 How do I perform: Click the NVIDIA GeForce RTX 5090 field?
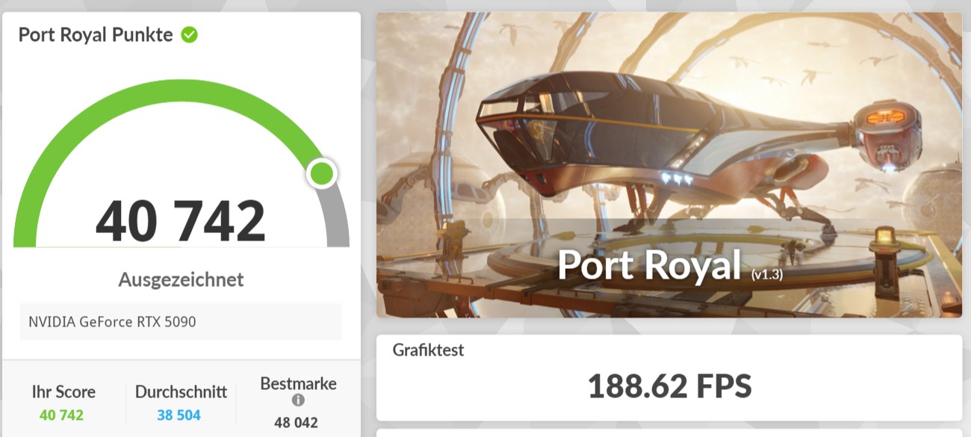(181, 322)
